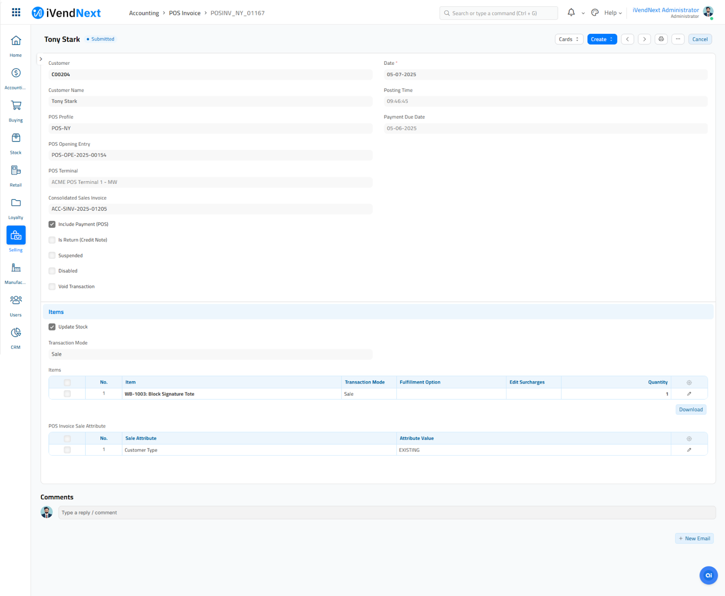Launch the AI assistant bubble
The image size is (725, 596).
(708, 575)
